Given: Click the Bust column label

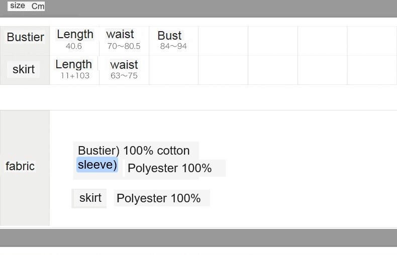Looking at the screenshot, I should pyautogui.click(x=170, y=36).
